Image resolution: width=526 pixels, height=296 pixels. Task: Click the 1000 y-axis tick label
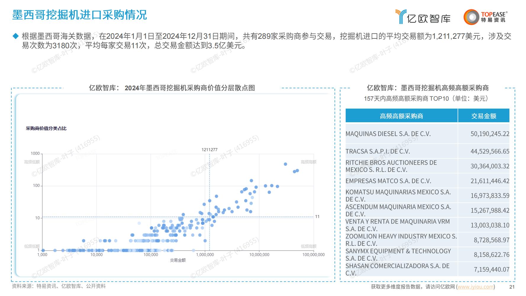[x=35, y=153]
